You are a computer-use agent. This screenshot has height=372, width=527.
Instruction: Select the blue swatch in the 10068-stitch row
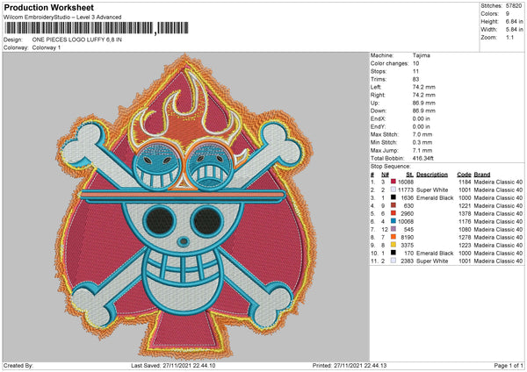(x=393, y=221)
